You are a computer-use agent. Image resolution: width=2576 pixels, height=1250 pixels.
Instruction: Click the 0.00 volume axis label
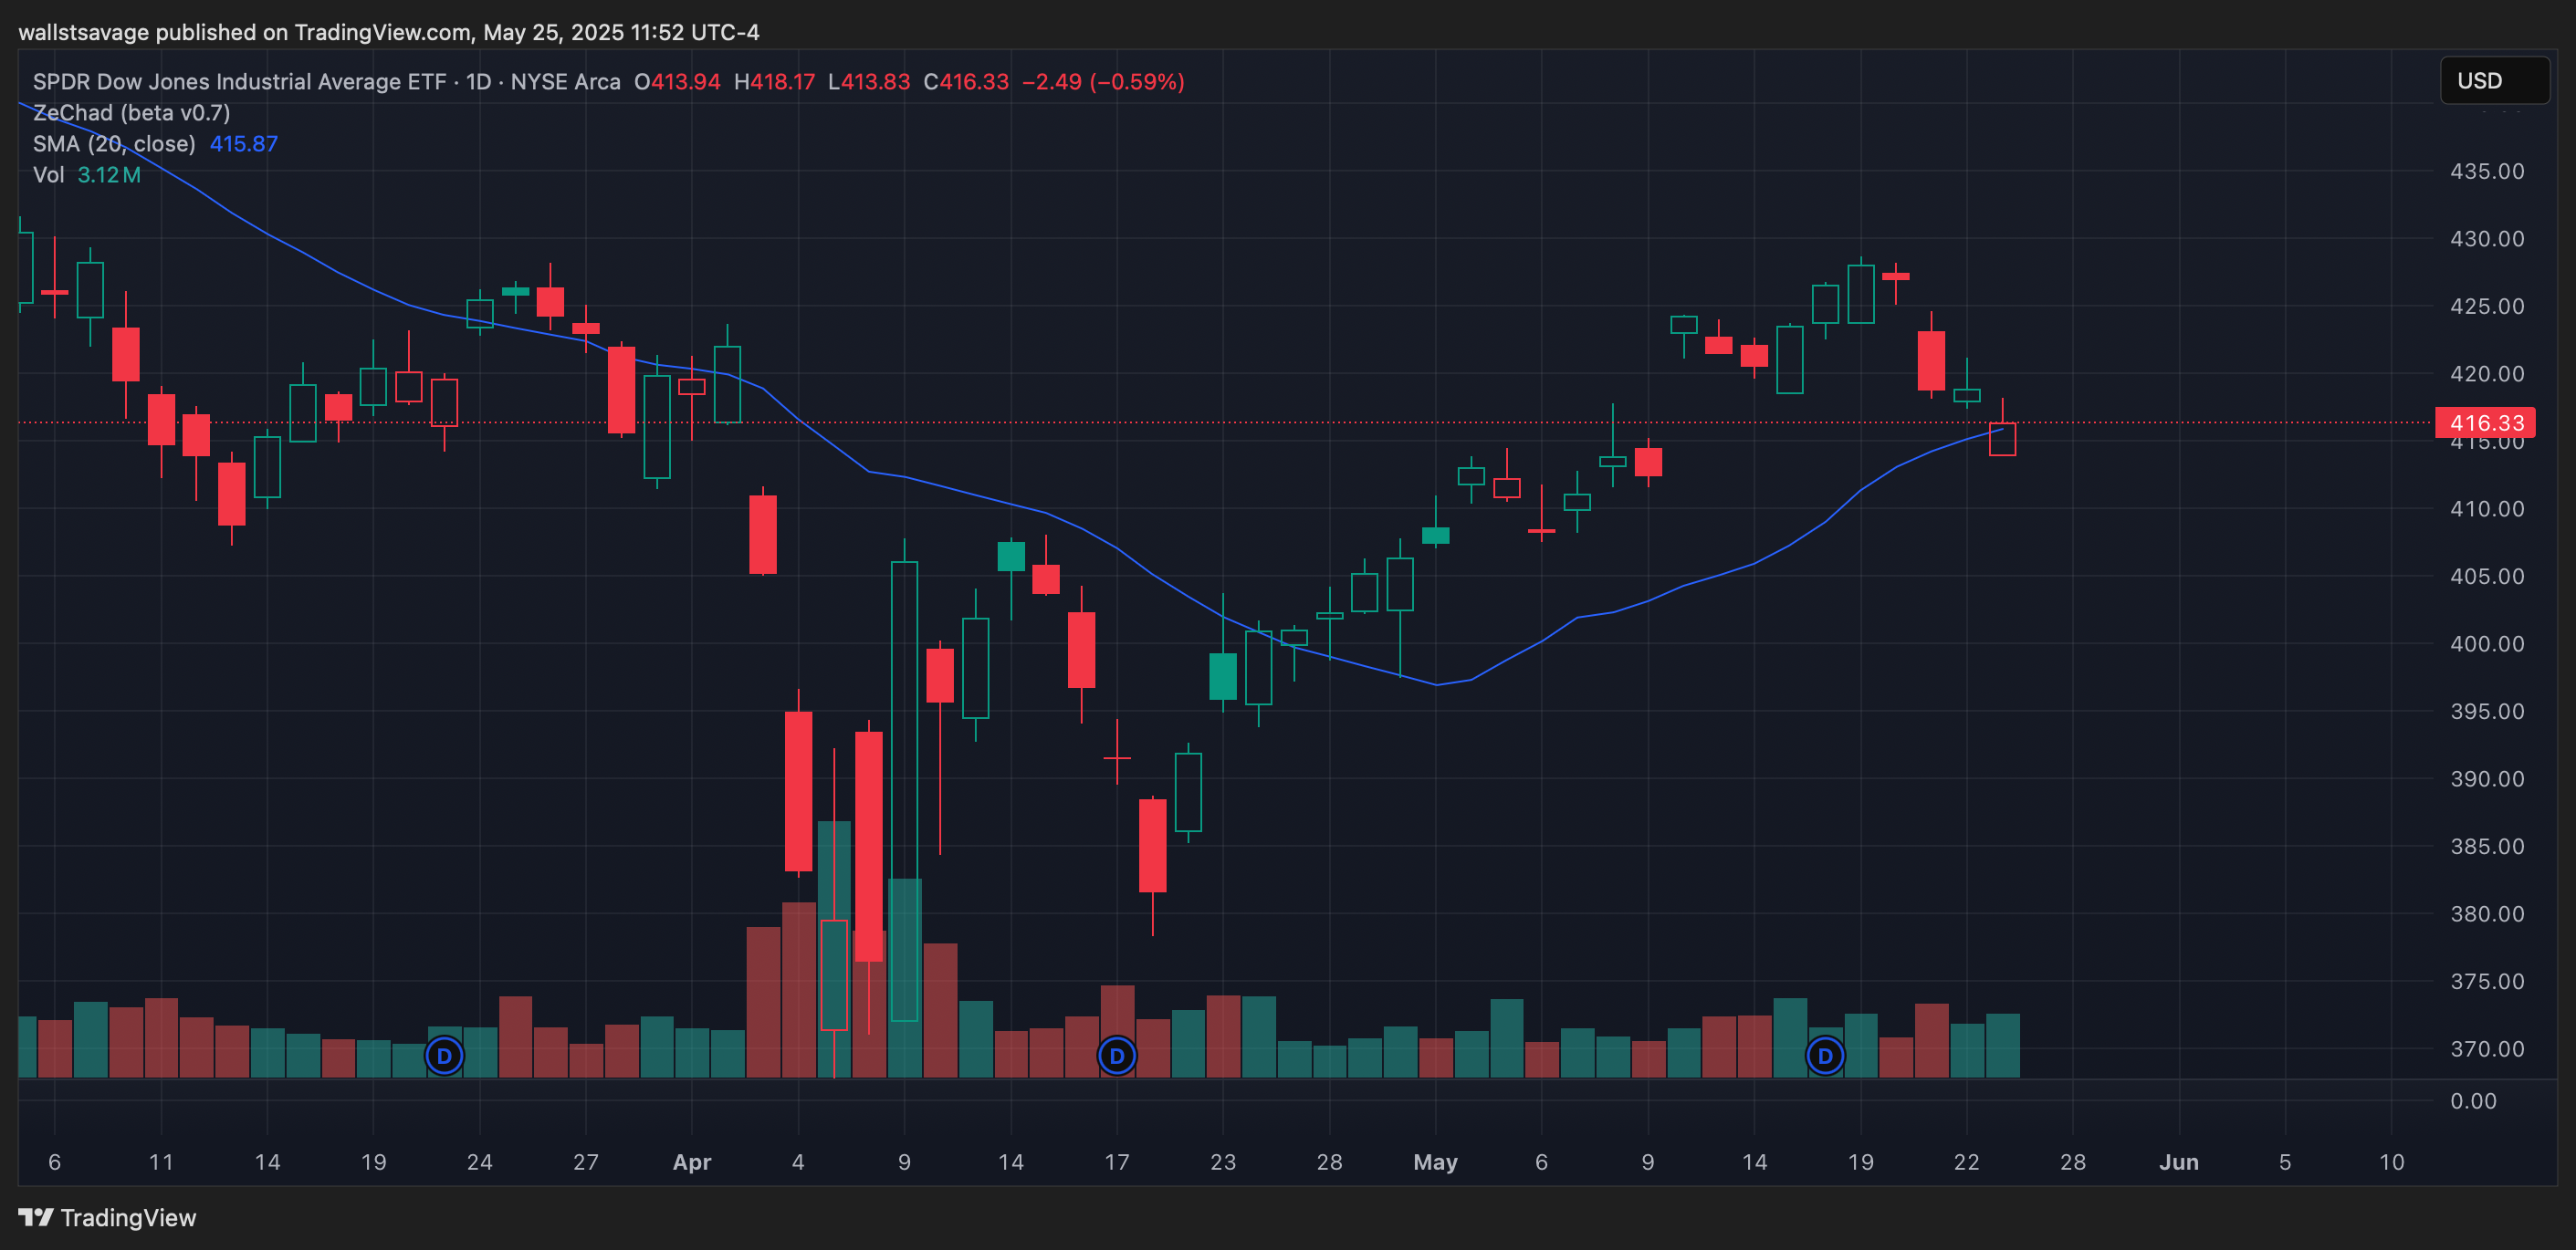pyautogui.click(x=2473, y=1101)
